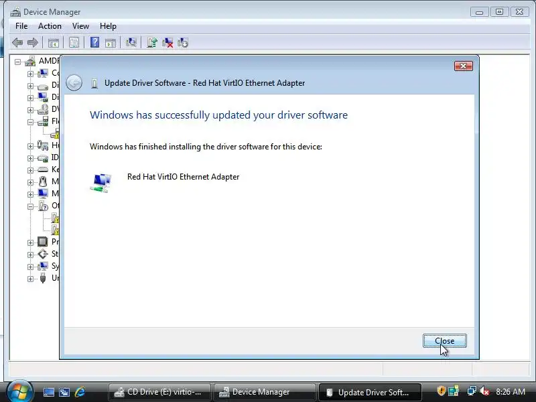The width and height of the screenshot is (536, 402).
Task: Click the 8:26 AM system clock
Action: point(511,392)
